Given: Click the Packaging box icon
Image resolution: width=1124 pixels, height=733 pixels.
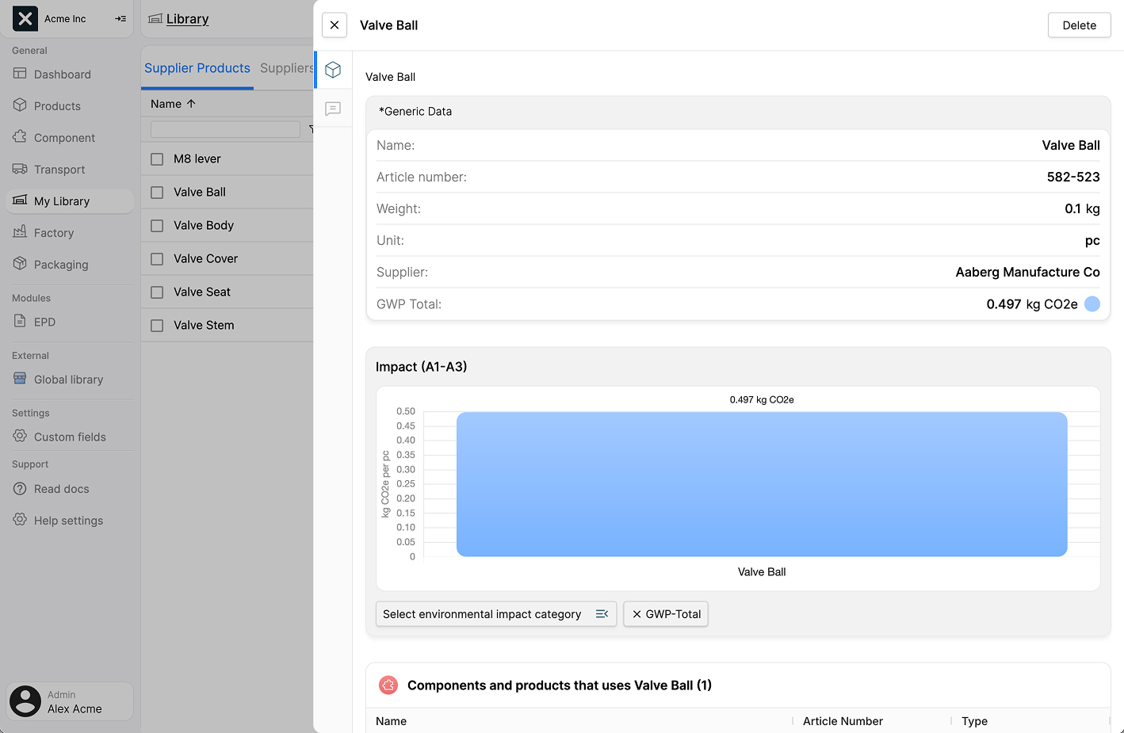Looking at the screenshot, I should click(20, 264).
